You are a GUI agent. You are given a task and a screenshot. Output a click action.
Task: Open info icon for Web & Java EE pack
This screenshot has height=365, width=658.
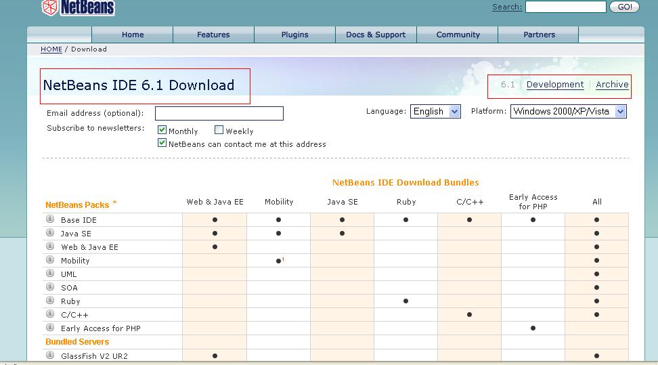(50, 246)
